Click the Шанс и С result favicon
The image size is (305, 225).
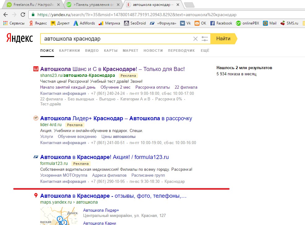pos(36,69)
